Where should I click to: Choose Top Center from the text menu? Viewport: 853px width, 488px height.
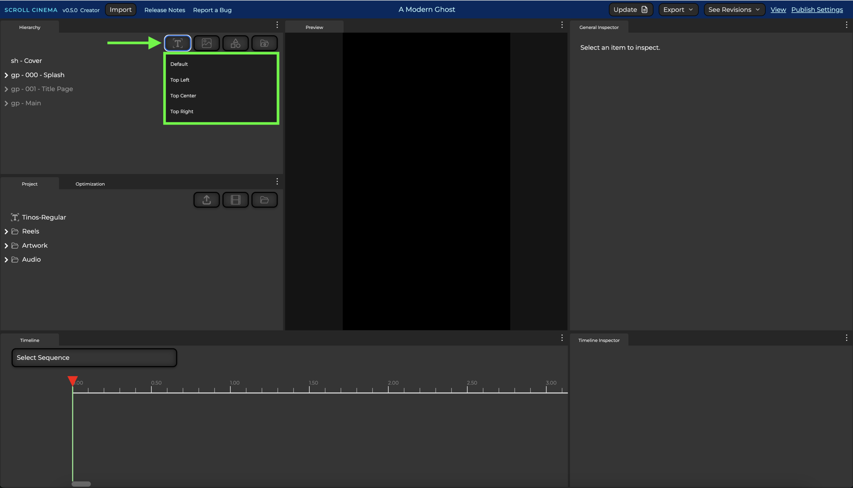183,96
